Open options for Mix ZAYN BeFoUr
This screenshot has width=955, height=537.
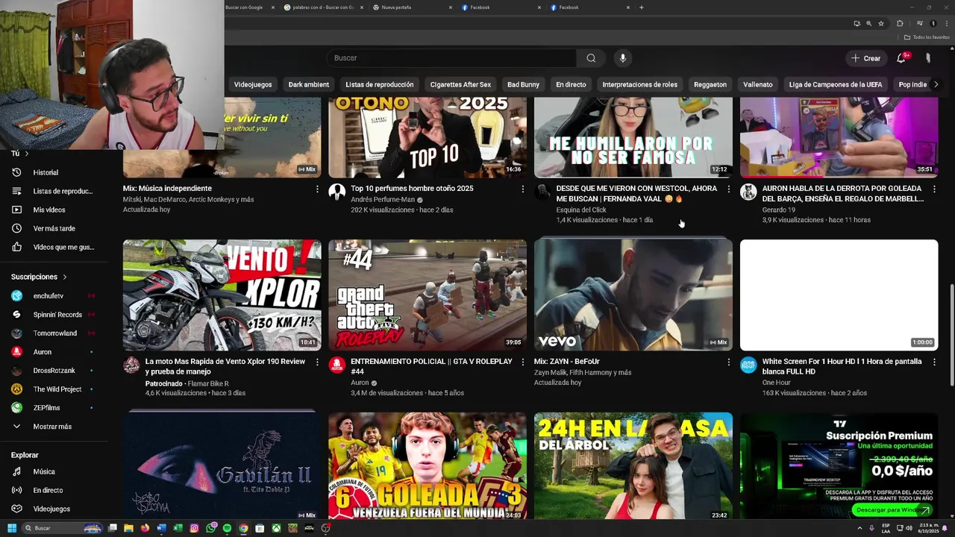(728, 362)
